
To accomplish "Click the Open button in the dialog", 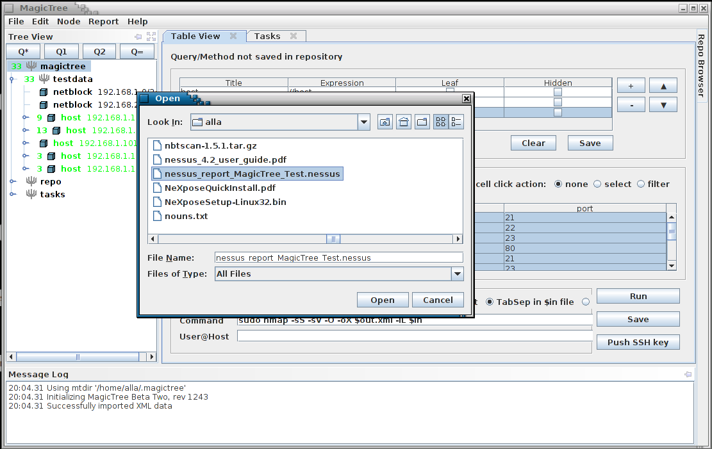I will point(383,300).
